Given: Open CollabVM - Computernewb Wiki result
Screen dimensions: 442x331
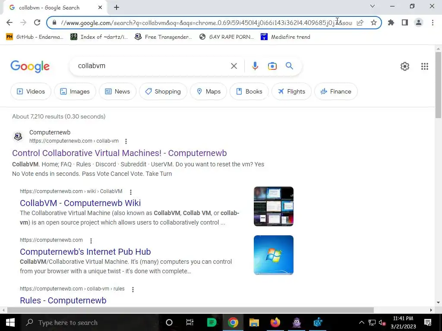Looking at the screenshot, I should [80, 203].
